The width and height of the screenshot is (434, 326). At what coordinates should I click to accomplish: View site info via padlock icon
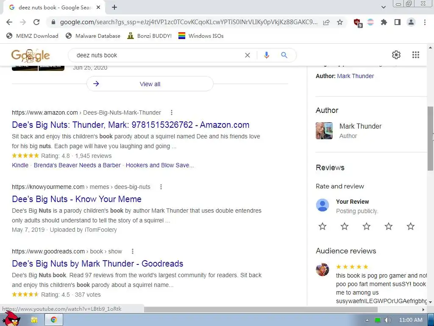click(53, 22)
